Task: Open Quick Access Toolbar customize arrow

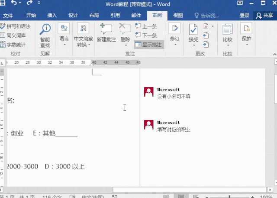Action: tap(39, 3)
